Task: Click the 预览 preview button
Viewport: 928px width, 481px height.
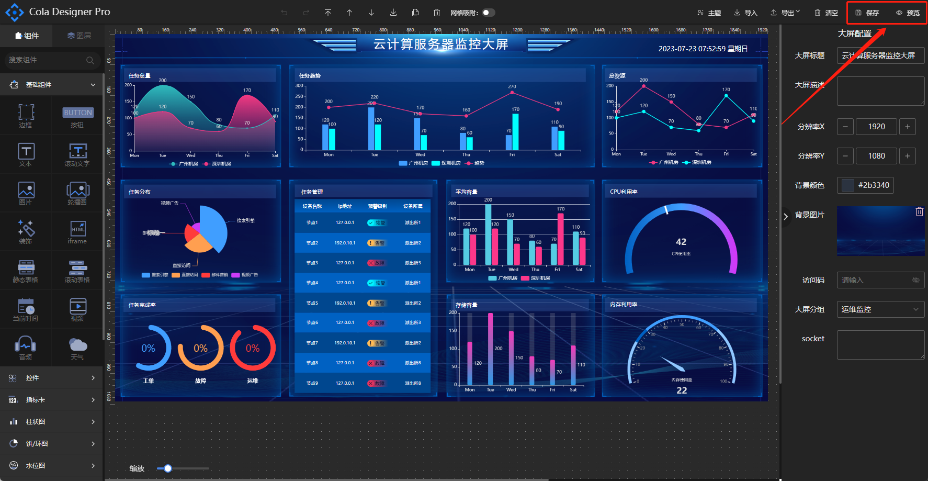Action: click(908, 13)
